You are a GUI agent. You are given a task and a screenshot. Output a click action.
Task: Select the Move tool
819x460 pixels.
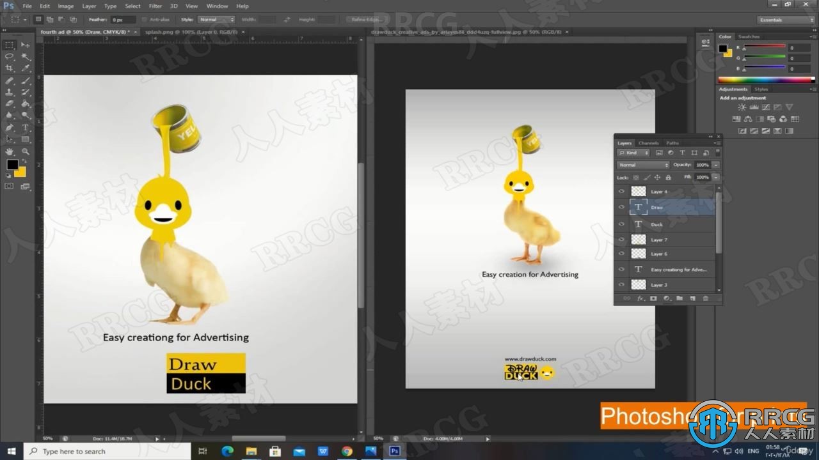click(x=26, y=45)
